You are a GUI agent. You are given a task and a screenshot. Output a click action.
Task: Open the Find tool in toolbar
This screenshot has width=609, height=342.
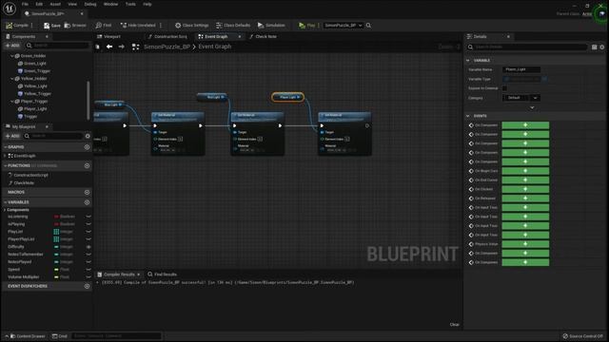point(104,26)
